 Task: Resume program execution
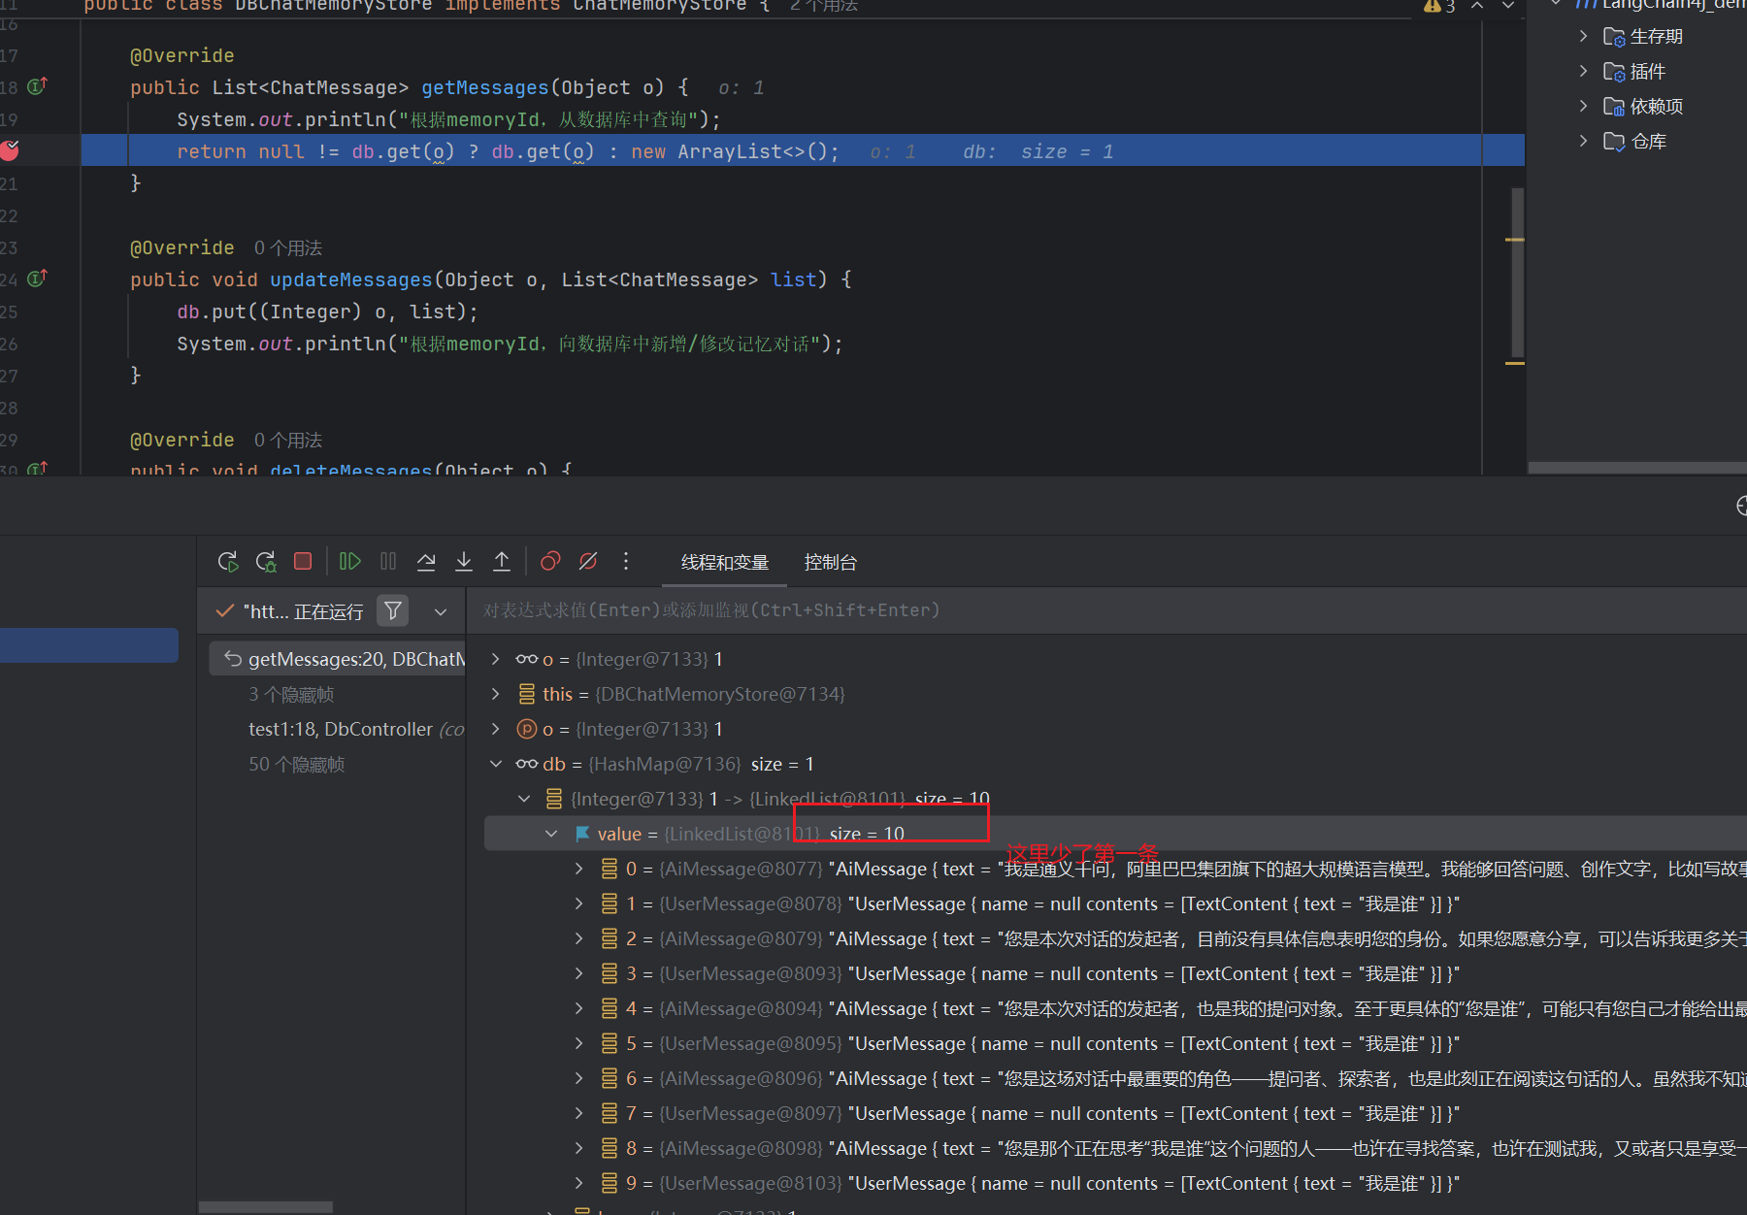tap(350, 561)
